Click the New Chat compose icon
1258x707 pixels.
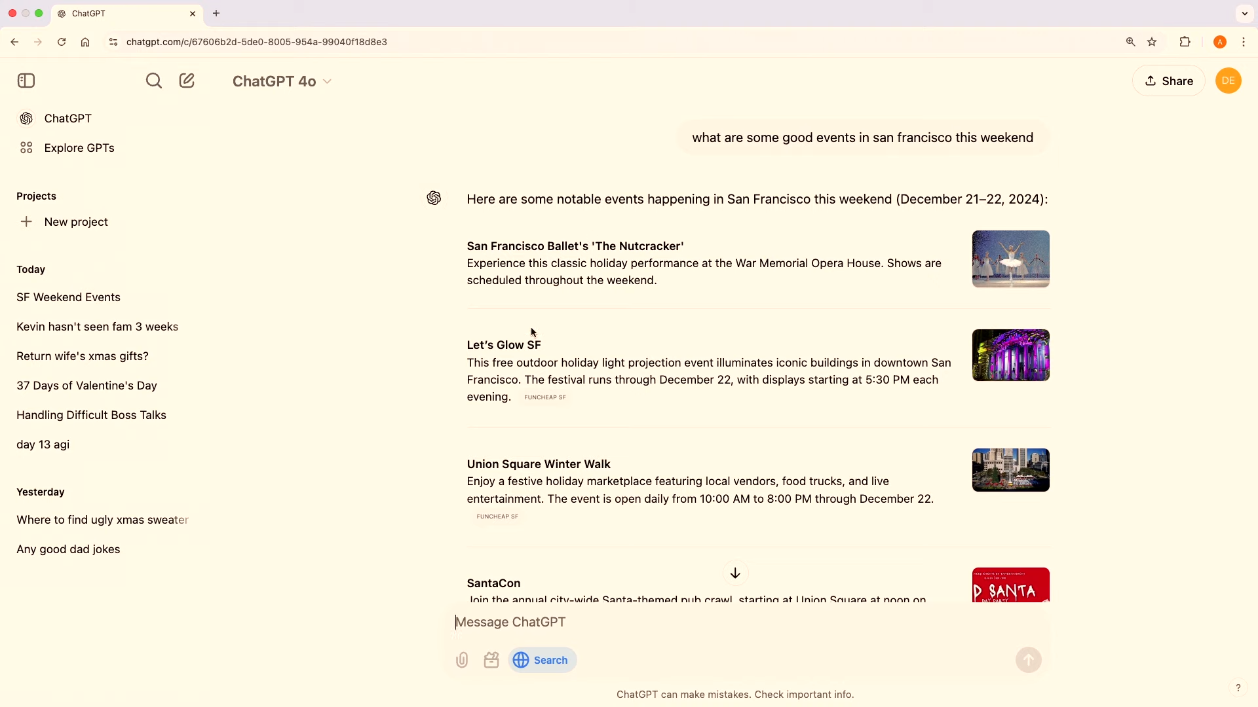click(x=187, y=81)
